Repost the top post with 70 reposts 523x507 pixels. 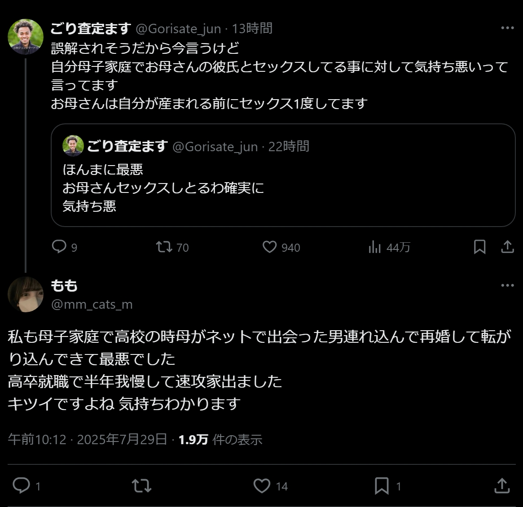tap(164, 247)
